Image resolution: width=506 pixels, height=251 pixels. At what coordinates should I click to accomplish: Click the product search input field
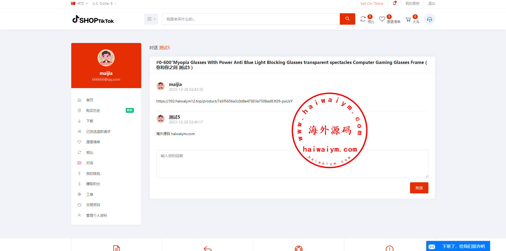click(x=250, y=19)
